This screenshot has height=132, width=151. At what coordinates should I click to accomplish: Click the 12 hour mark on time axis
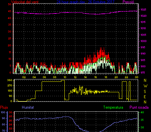pos(75,77)
